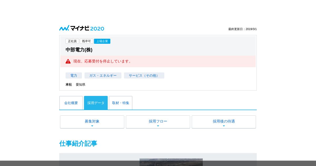
Task: Click the blue 上場企業 badge
Action: pyautogui.click(x=102, y=41)
